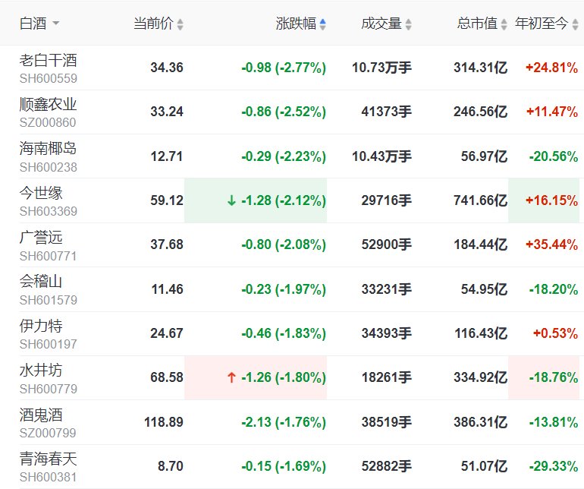Click change -1.26 (-1.80%) for 水井坊
Viewport: 584px width, 489px height.
(284, 377)
